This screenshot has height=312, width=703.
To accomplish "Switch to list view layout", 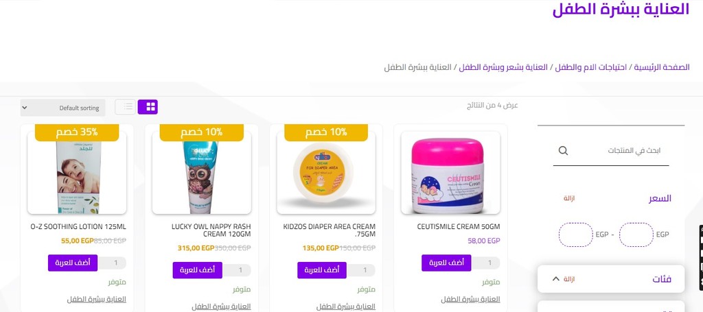I will [x=125, y=106].
